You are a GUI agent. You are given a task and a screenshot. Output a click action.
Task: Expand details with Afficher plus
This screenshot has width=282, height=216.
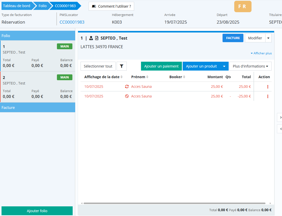(x=261, y=53)
